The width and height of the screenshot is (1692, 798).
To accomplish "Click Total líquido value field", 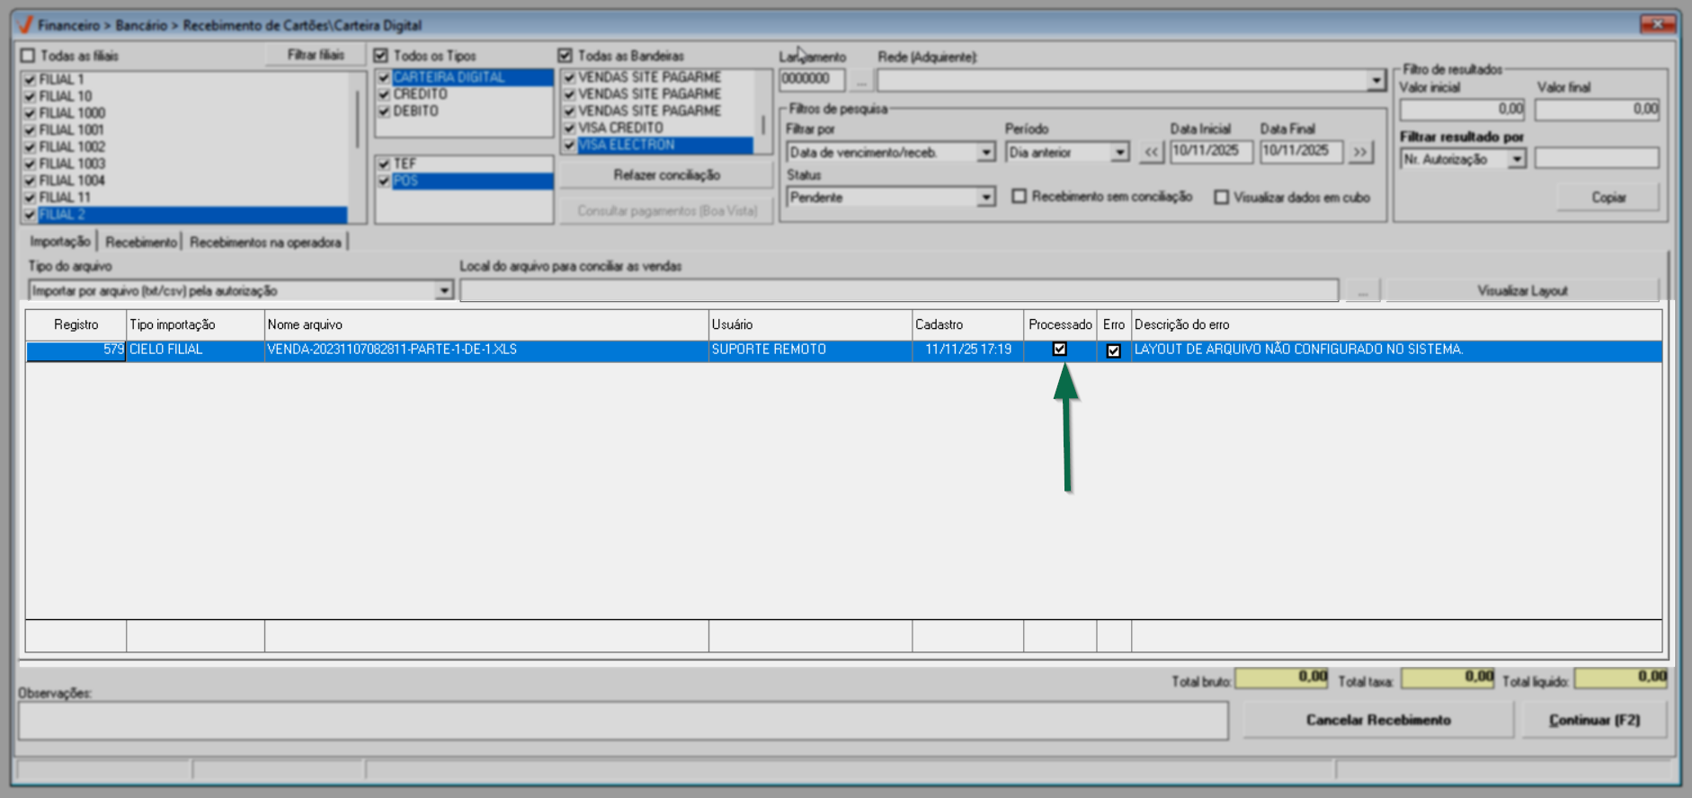I will (1621, 678).
